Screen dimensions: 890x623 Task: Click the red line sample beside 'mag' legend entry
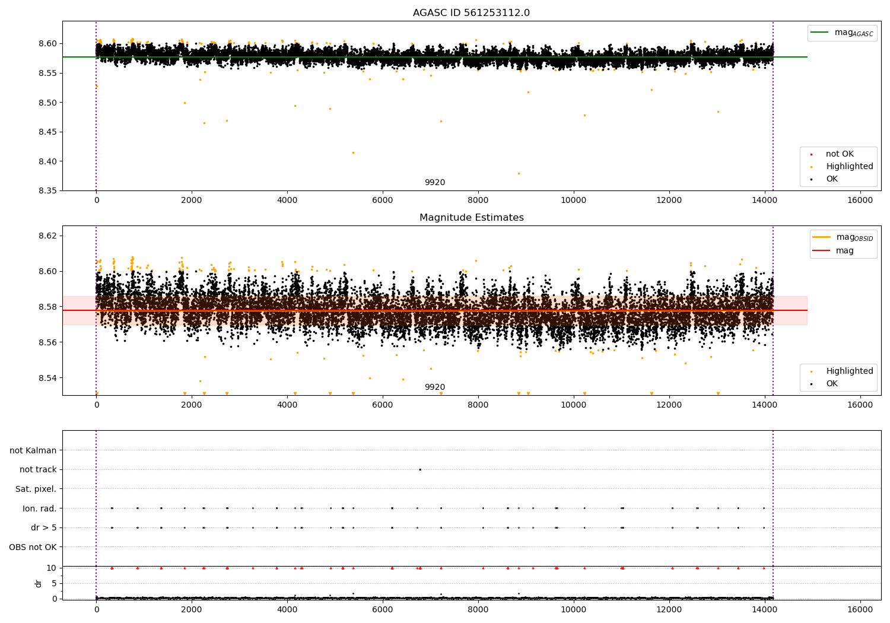(821, 251)
